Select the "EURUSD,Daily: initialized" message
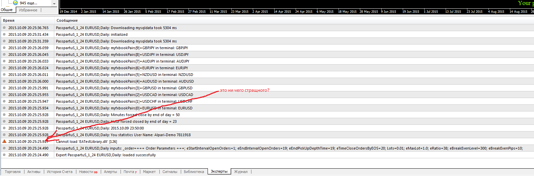Image resolution: width=534 pixels, height=176 pixels. (92, 34)
